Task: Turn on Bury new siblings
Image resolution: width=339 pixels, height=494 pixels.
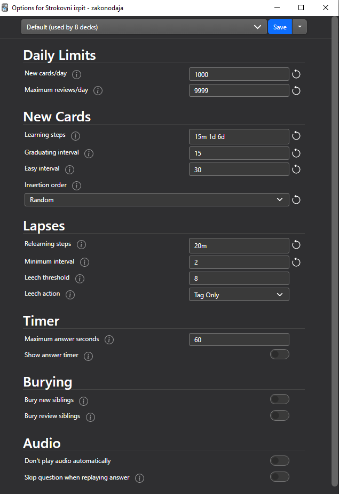Action: click(279, 399)
